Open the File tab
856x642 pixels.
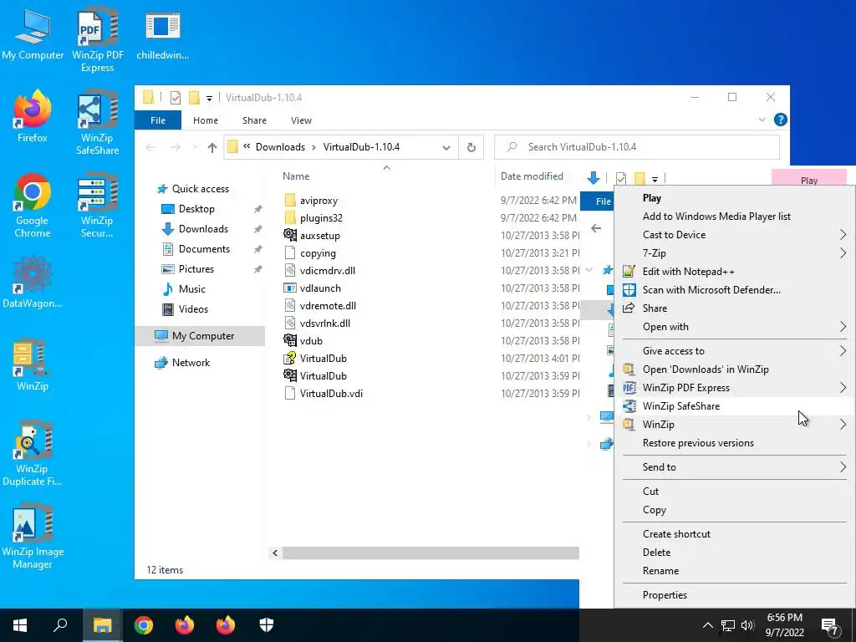pos(158,120)
